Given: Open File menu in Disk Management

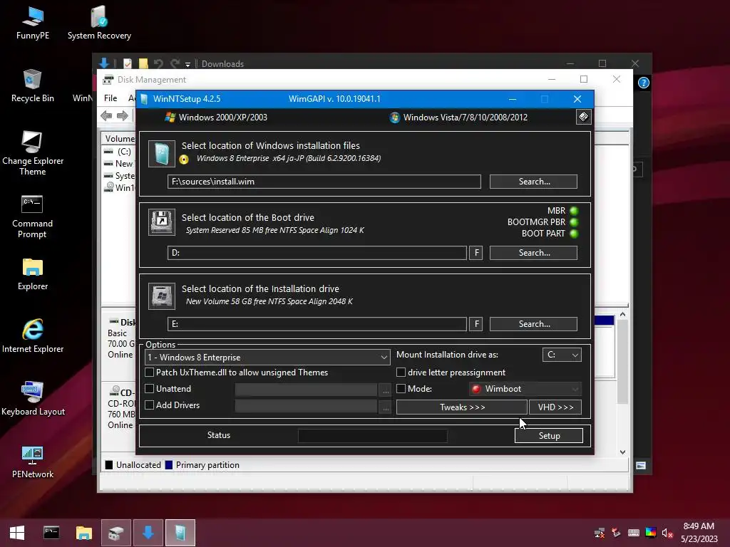Looking at the screenshot, I should (x=110, y=98).
